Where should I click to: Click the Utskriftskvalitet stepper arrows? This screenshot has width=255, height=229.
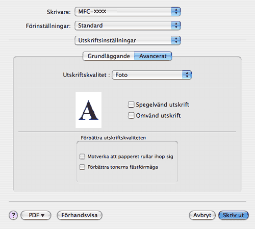click(187, 75)
